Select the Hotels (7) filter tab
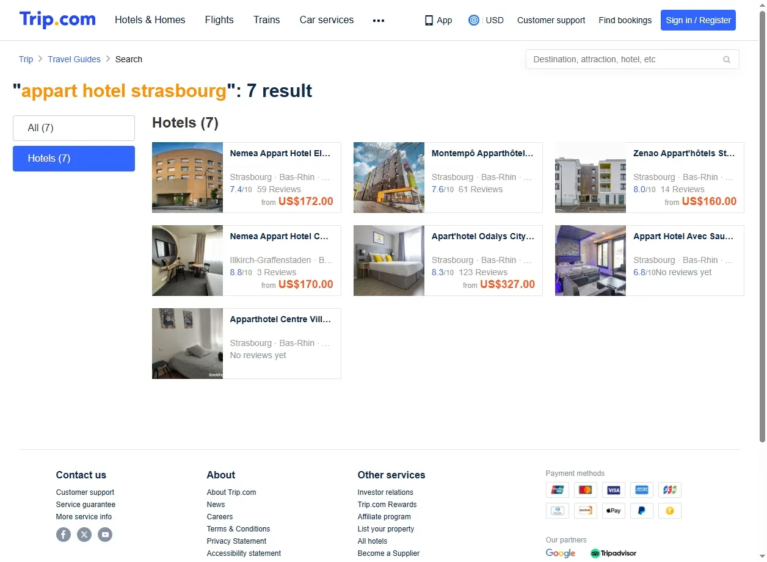 [74, 159]
